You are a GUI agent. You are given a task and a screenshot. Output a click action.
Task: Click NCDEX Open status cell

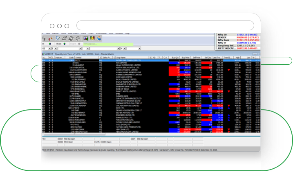[x=110, y=142]
